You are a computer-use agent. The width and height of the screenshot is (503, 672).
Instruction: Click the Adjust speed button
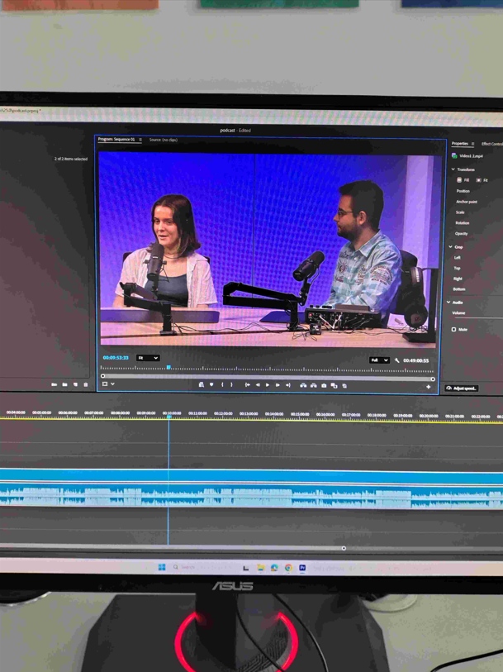[461, 388]
